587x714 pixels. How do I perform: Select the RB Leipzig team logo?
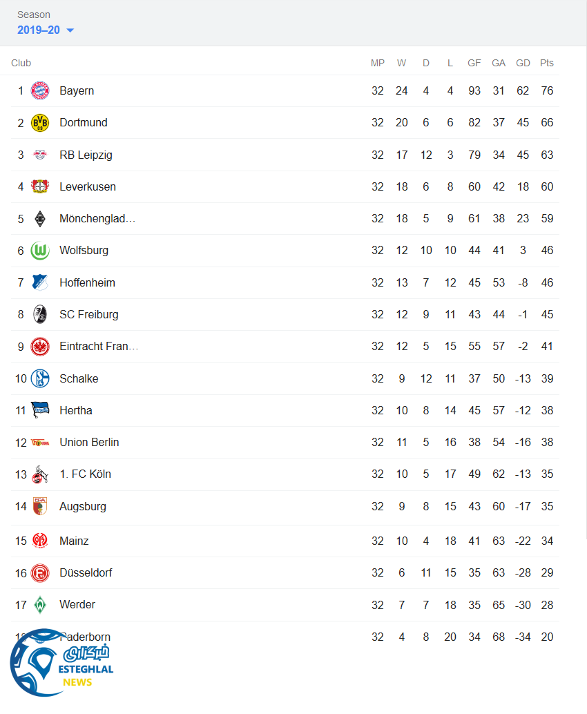40,155
